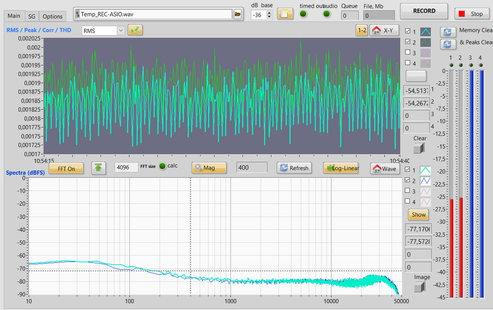The height and width of the screenshot is (310, 493).
Task: Toggle Log-Linear scale button
Action: [x=341, y=168]
